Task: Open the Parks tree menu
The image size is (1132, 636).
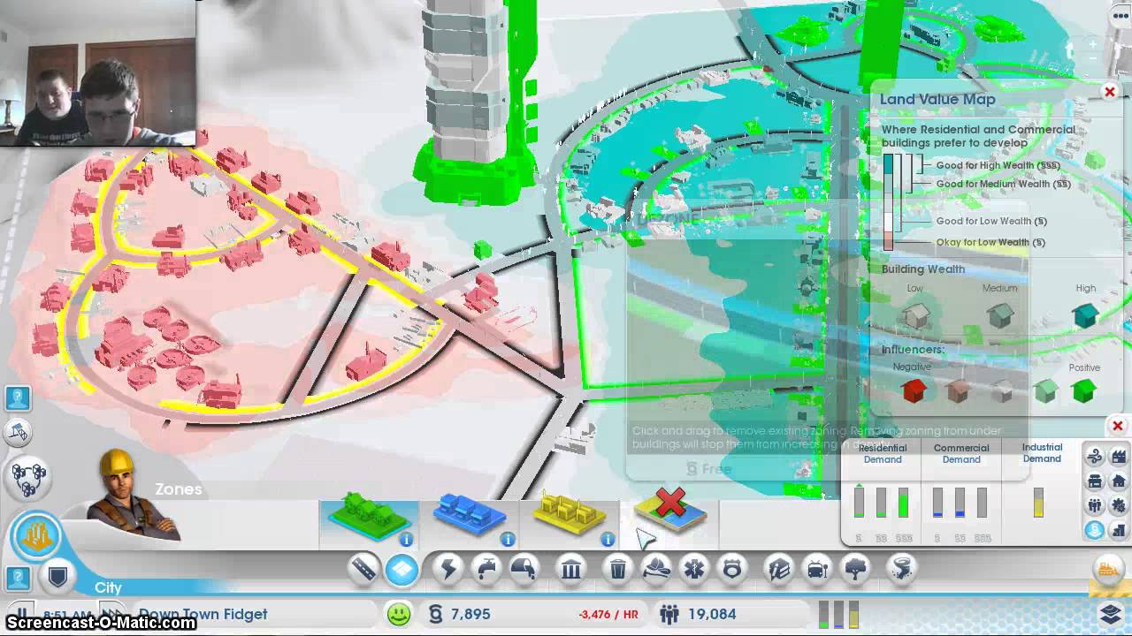Action: coord(855,570)
